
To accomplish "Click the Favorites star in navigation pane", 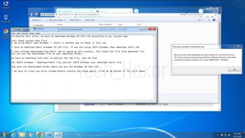I will click(33, 25).
